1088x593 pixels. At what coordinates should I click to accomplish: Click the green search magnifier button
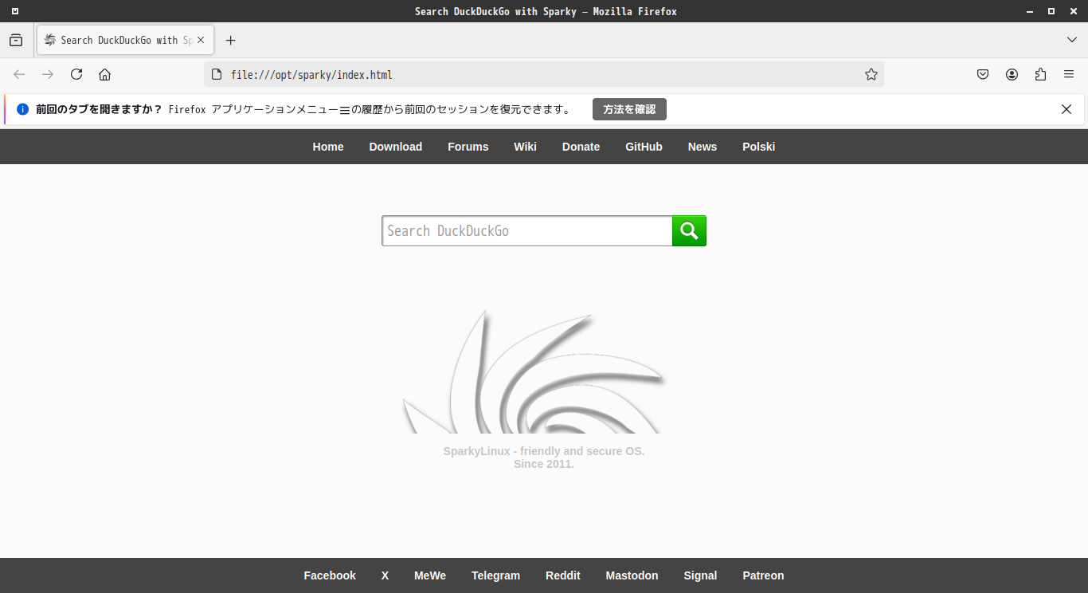689,231
